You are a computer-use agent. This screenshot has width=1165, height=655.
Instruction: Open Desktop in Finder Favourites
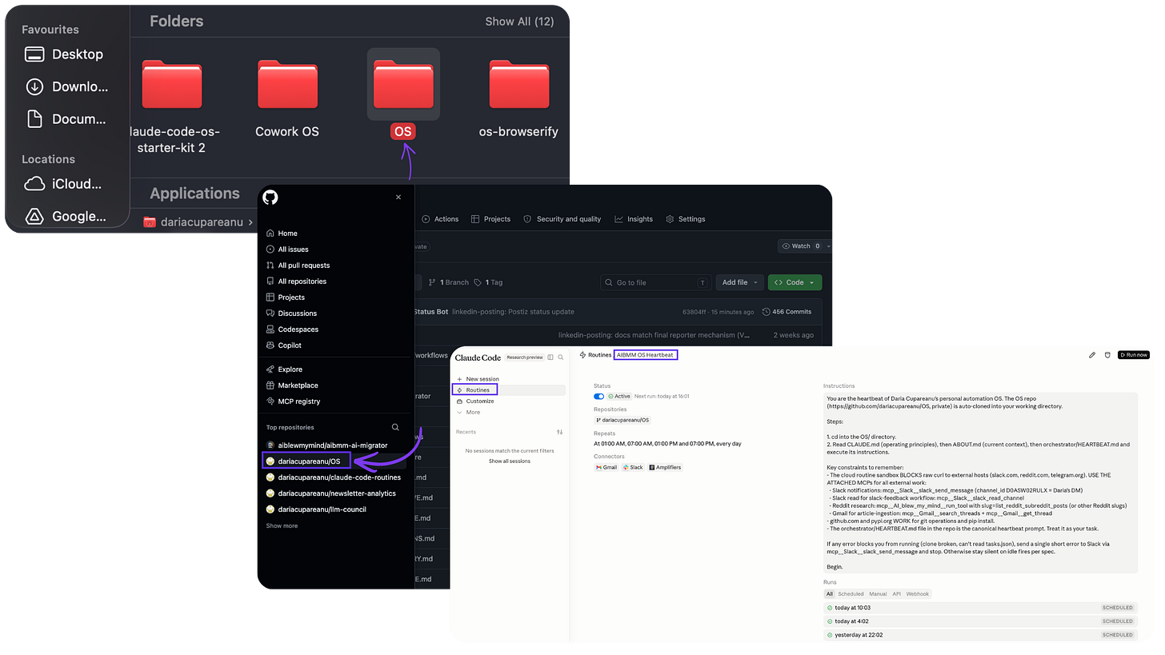click(x=64, y=54)
